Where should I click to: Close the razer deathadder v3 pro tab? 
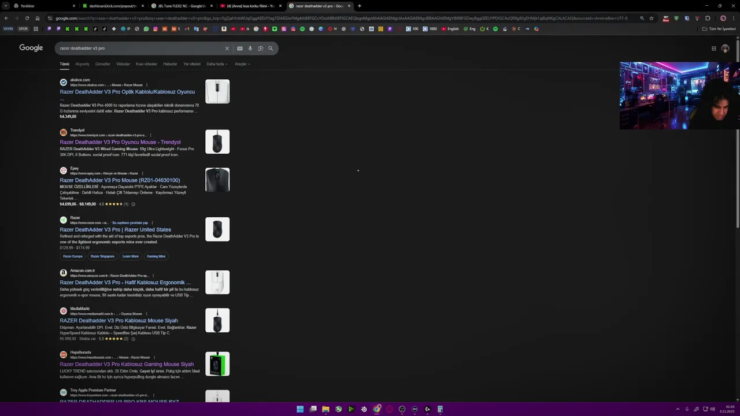click(x=349, y=6)
